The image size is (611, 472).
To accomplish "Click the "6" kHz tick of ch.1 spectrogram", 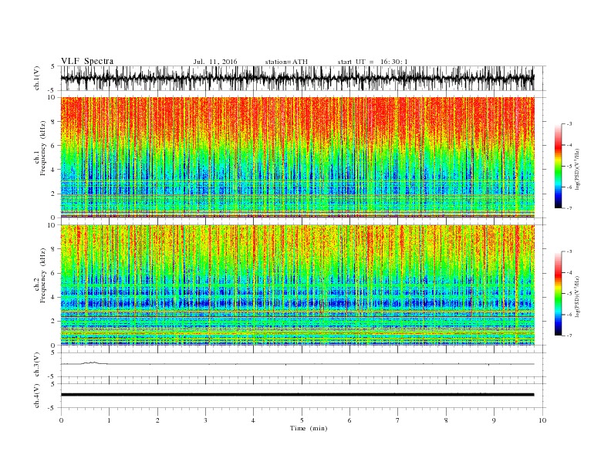I will [x=54, y=146].
